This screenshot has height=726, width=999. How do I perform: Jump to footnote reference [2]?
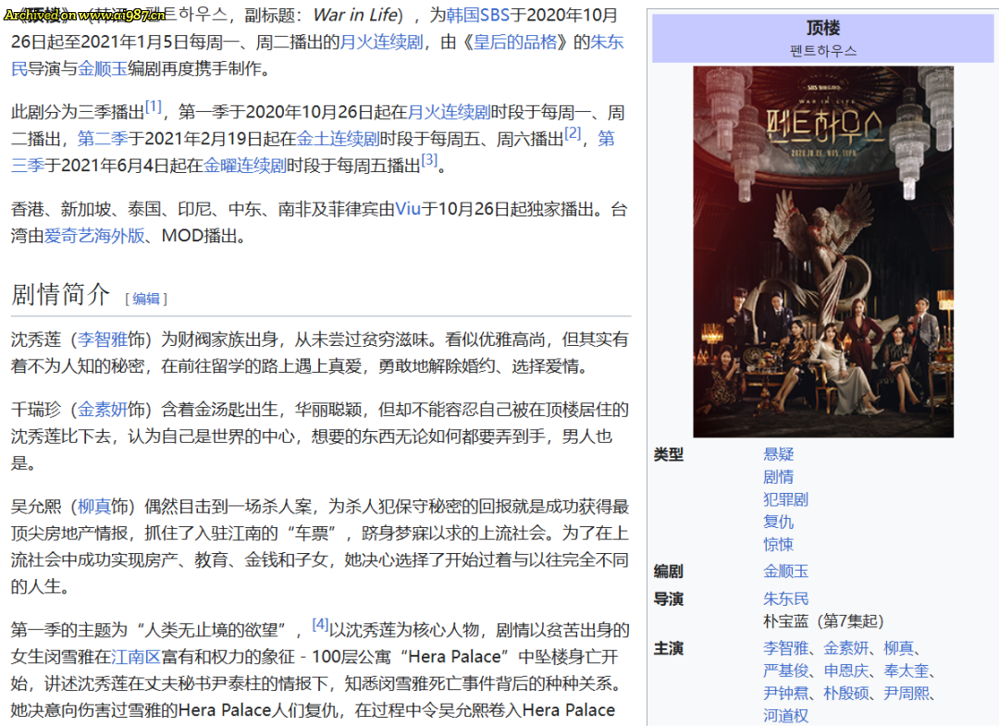(x=573, y=132)
